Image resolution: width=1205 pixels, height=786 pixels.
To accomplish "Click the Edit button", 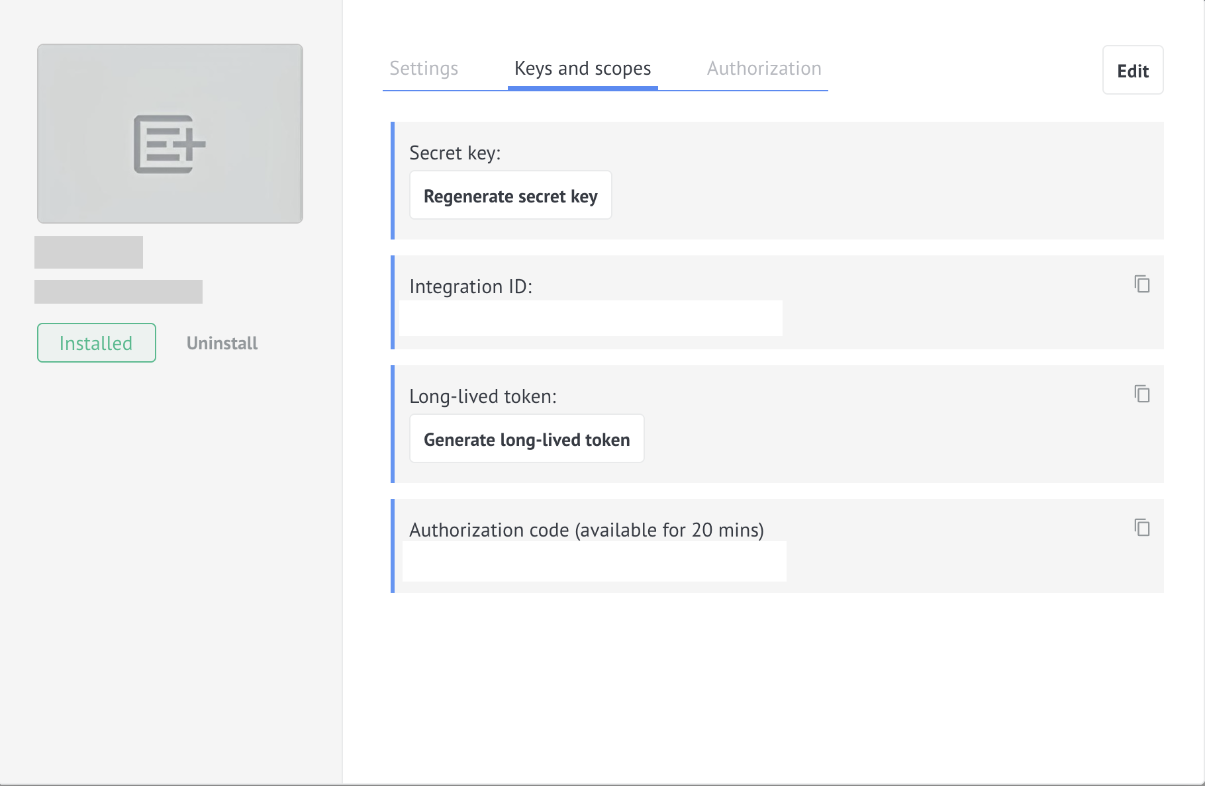I will pos(1133,70).
